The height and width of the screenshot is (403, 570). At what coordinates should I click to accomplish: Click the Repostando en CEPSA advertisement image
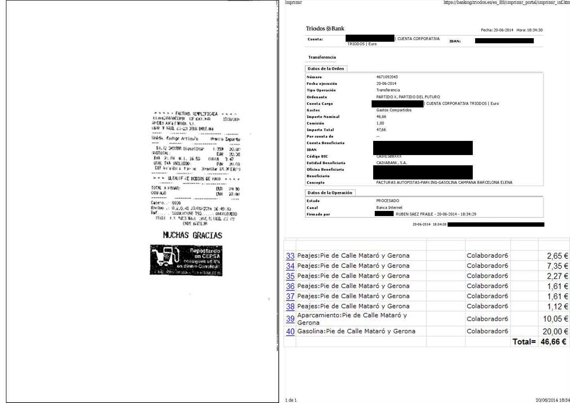click(186, 260)
